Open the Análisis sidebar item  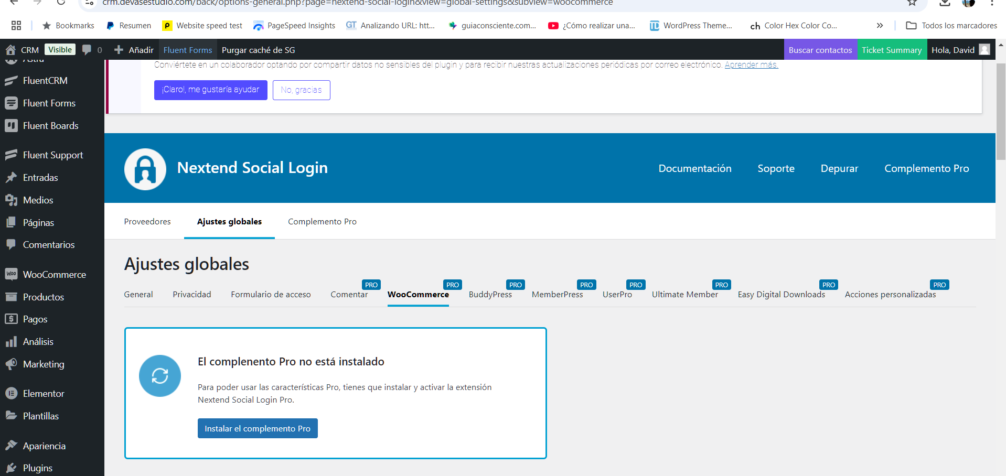(38, 342)
